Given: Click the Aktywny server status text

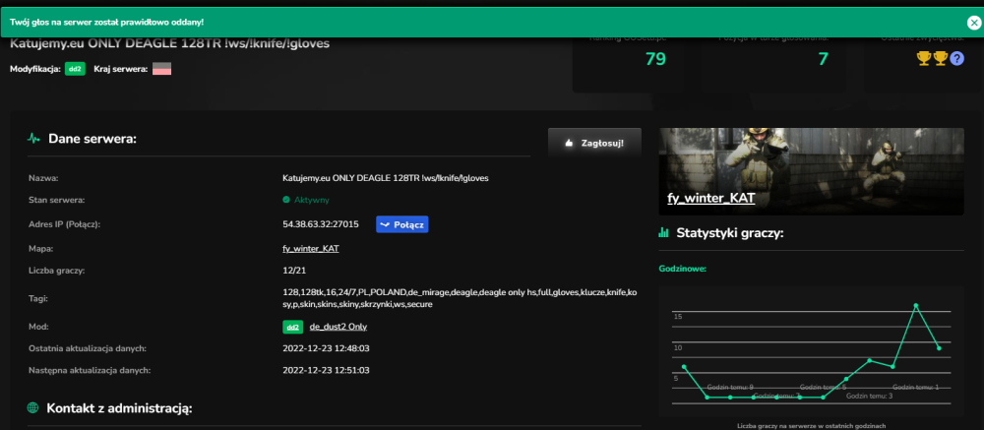Looking at the screenshot, I should pyautogui.click(x=312, y=201).
